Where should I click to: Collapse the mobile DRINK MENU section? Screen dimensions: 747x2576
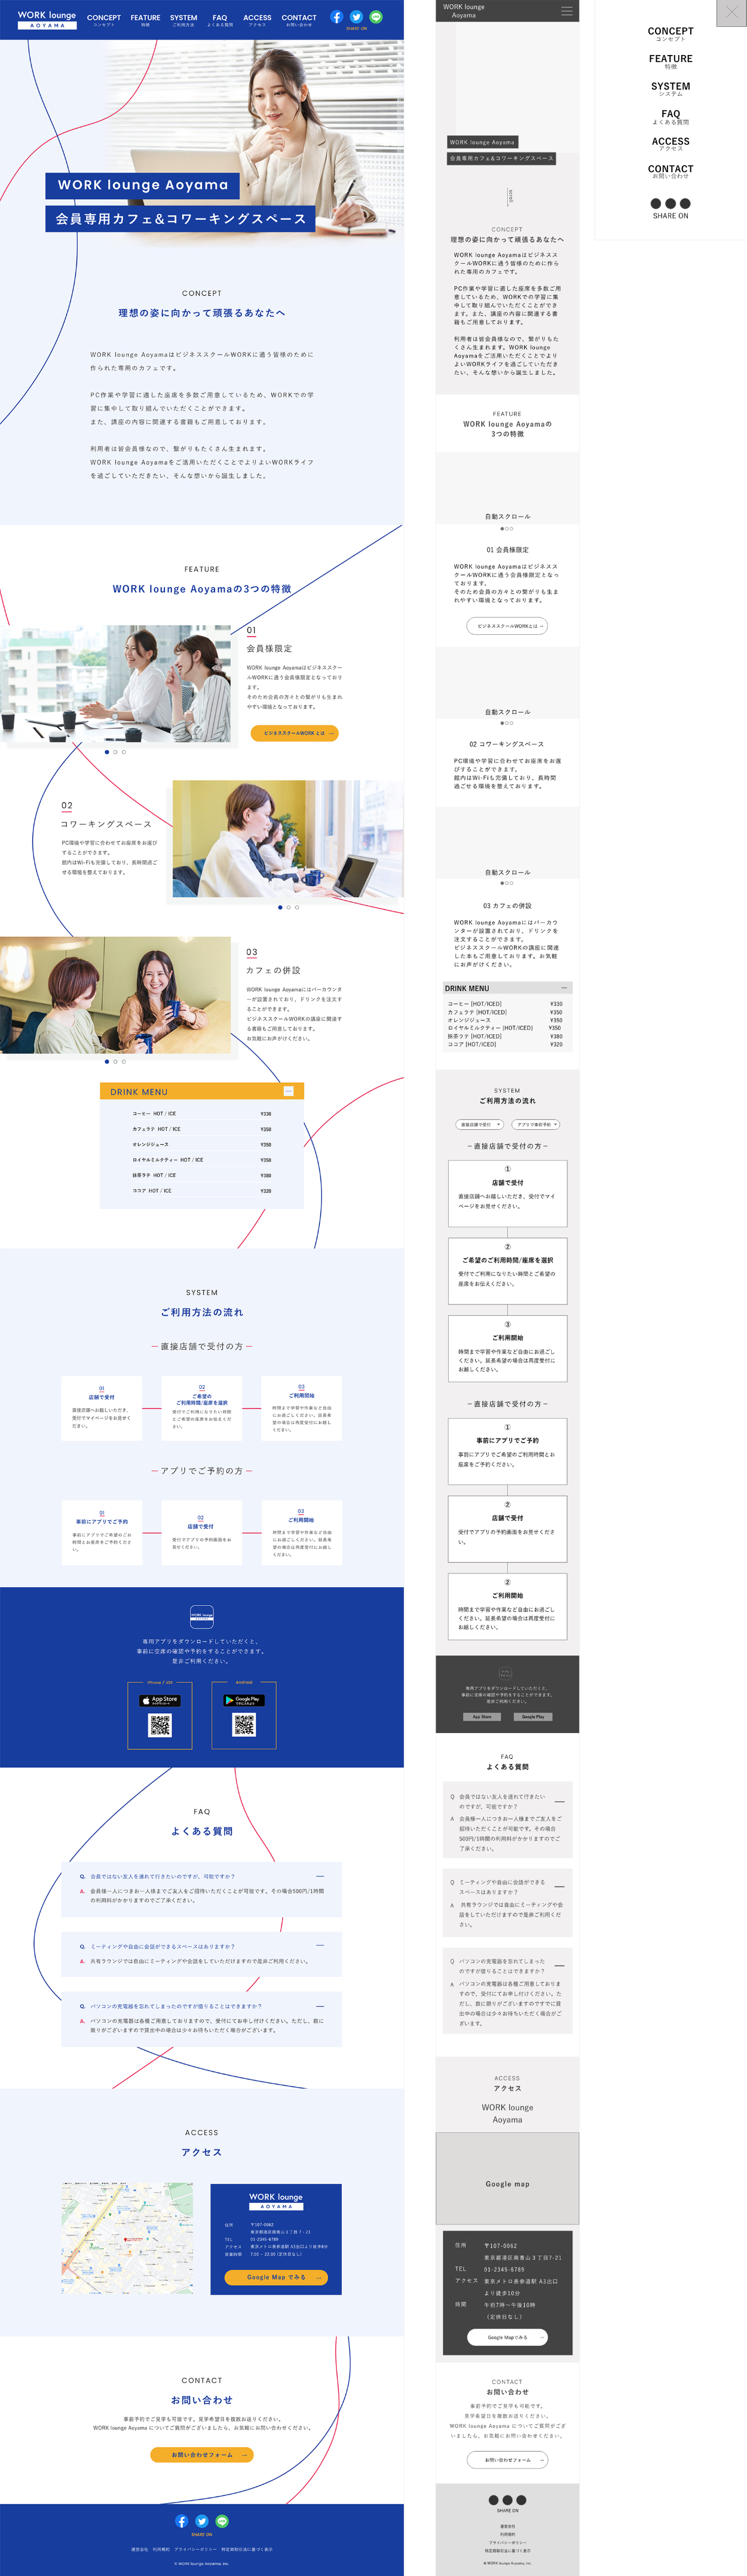565,988
